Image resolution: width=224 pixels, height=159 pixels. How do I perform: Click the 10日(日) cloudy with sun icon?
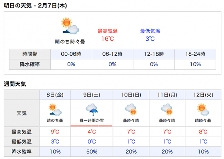(x=131, y=110)
